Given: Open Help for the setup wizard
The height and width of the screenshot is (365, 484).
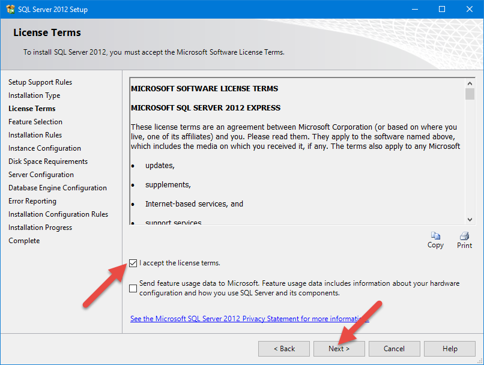Looking at the screenshot, I should [x=450, y=349].
